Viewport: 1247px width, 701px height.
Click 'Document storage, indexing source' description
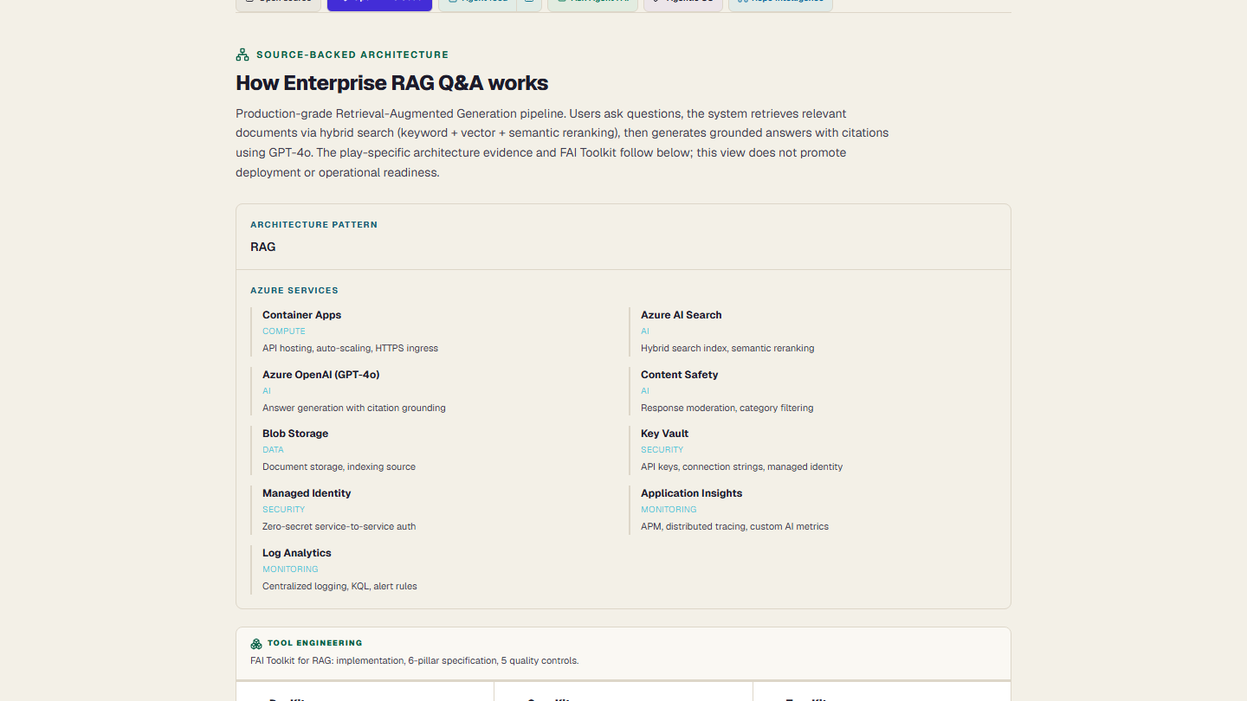tap(339, 466)
